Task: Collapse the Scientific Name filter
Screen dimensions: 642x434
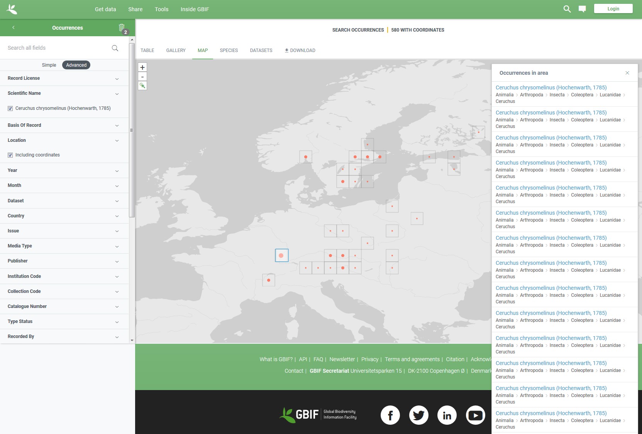Action: [x=64, y=93]
